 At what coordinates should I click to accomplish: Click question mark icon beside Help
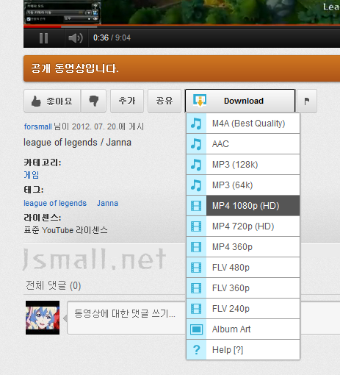(196, 350)
